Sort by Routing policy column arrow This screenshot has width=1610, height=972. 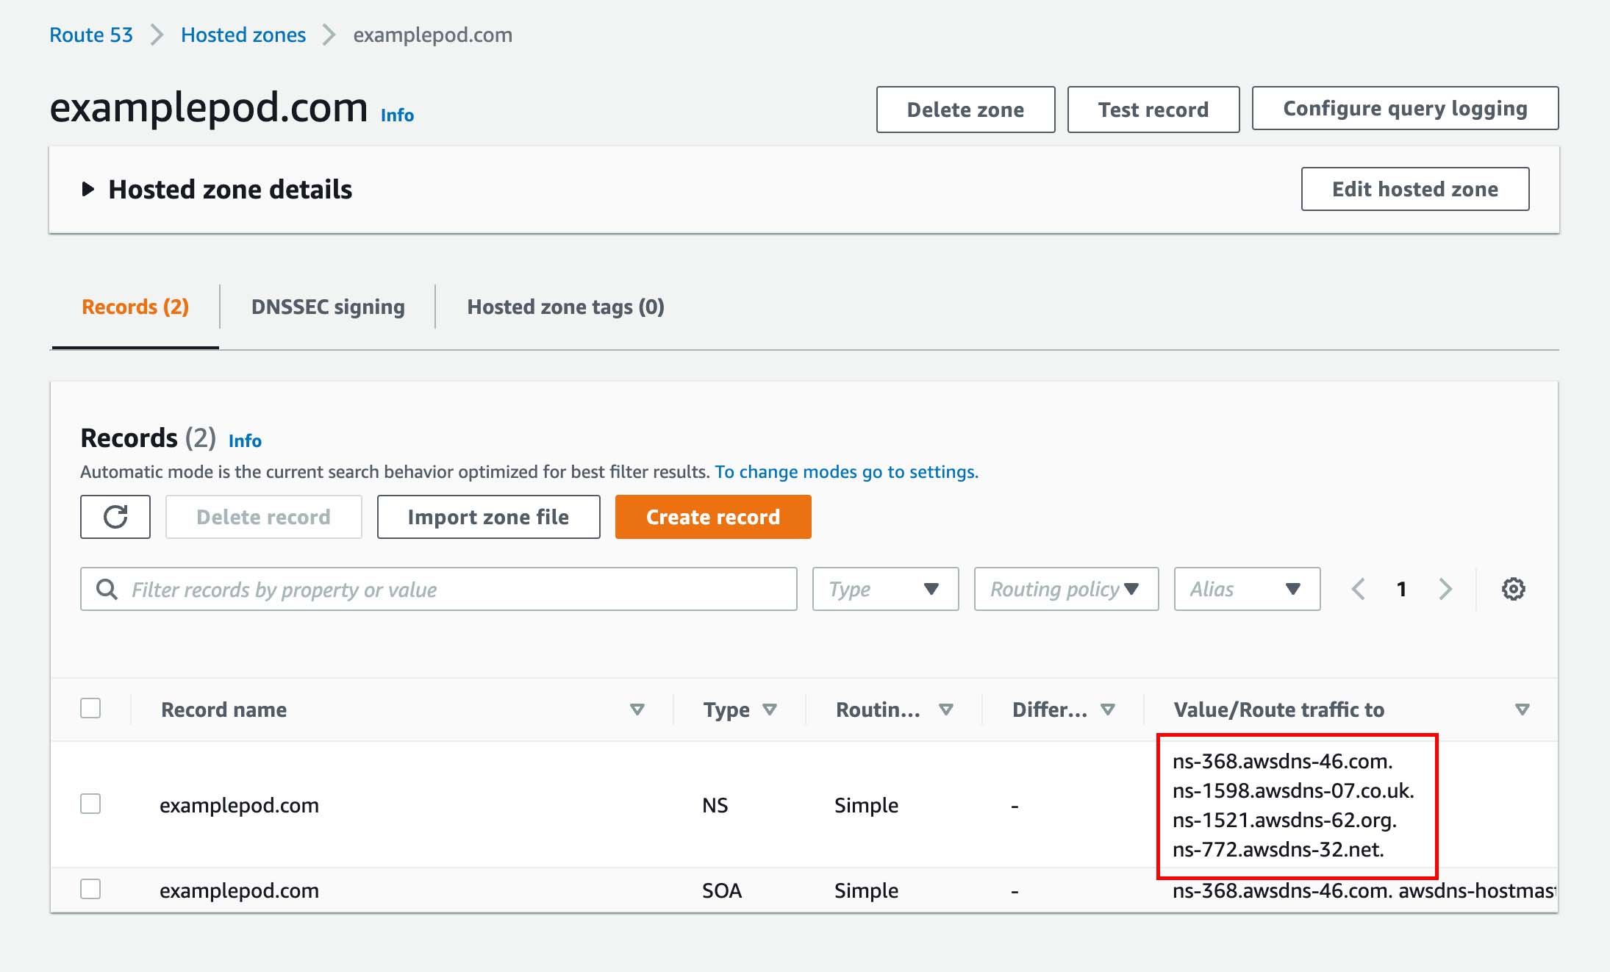[x=946, y=710]
